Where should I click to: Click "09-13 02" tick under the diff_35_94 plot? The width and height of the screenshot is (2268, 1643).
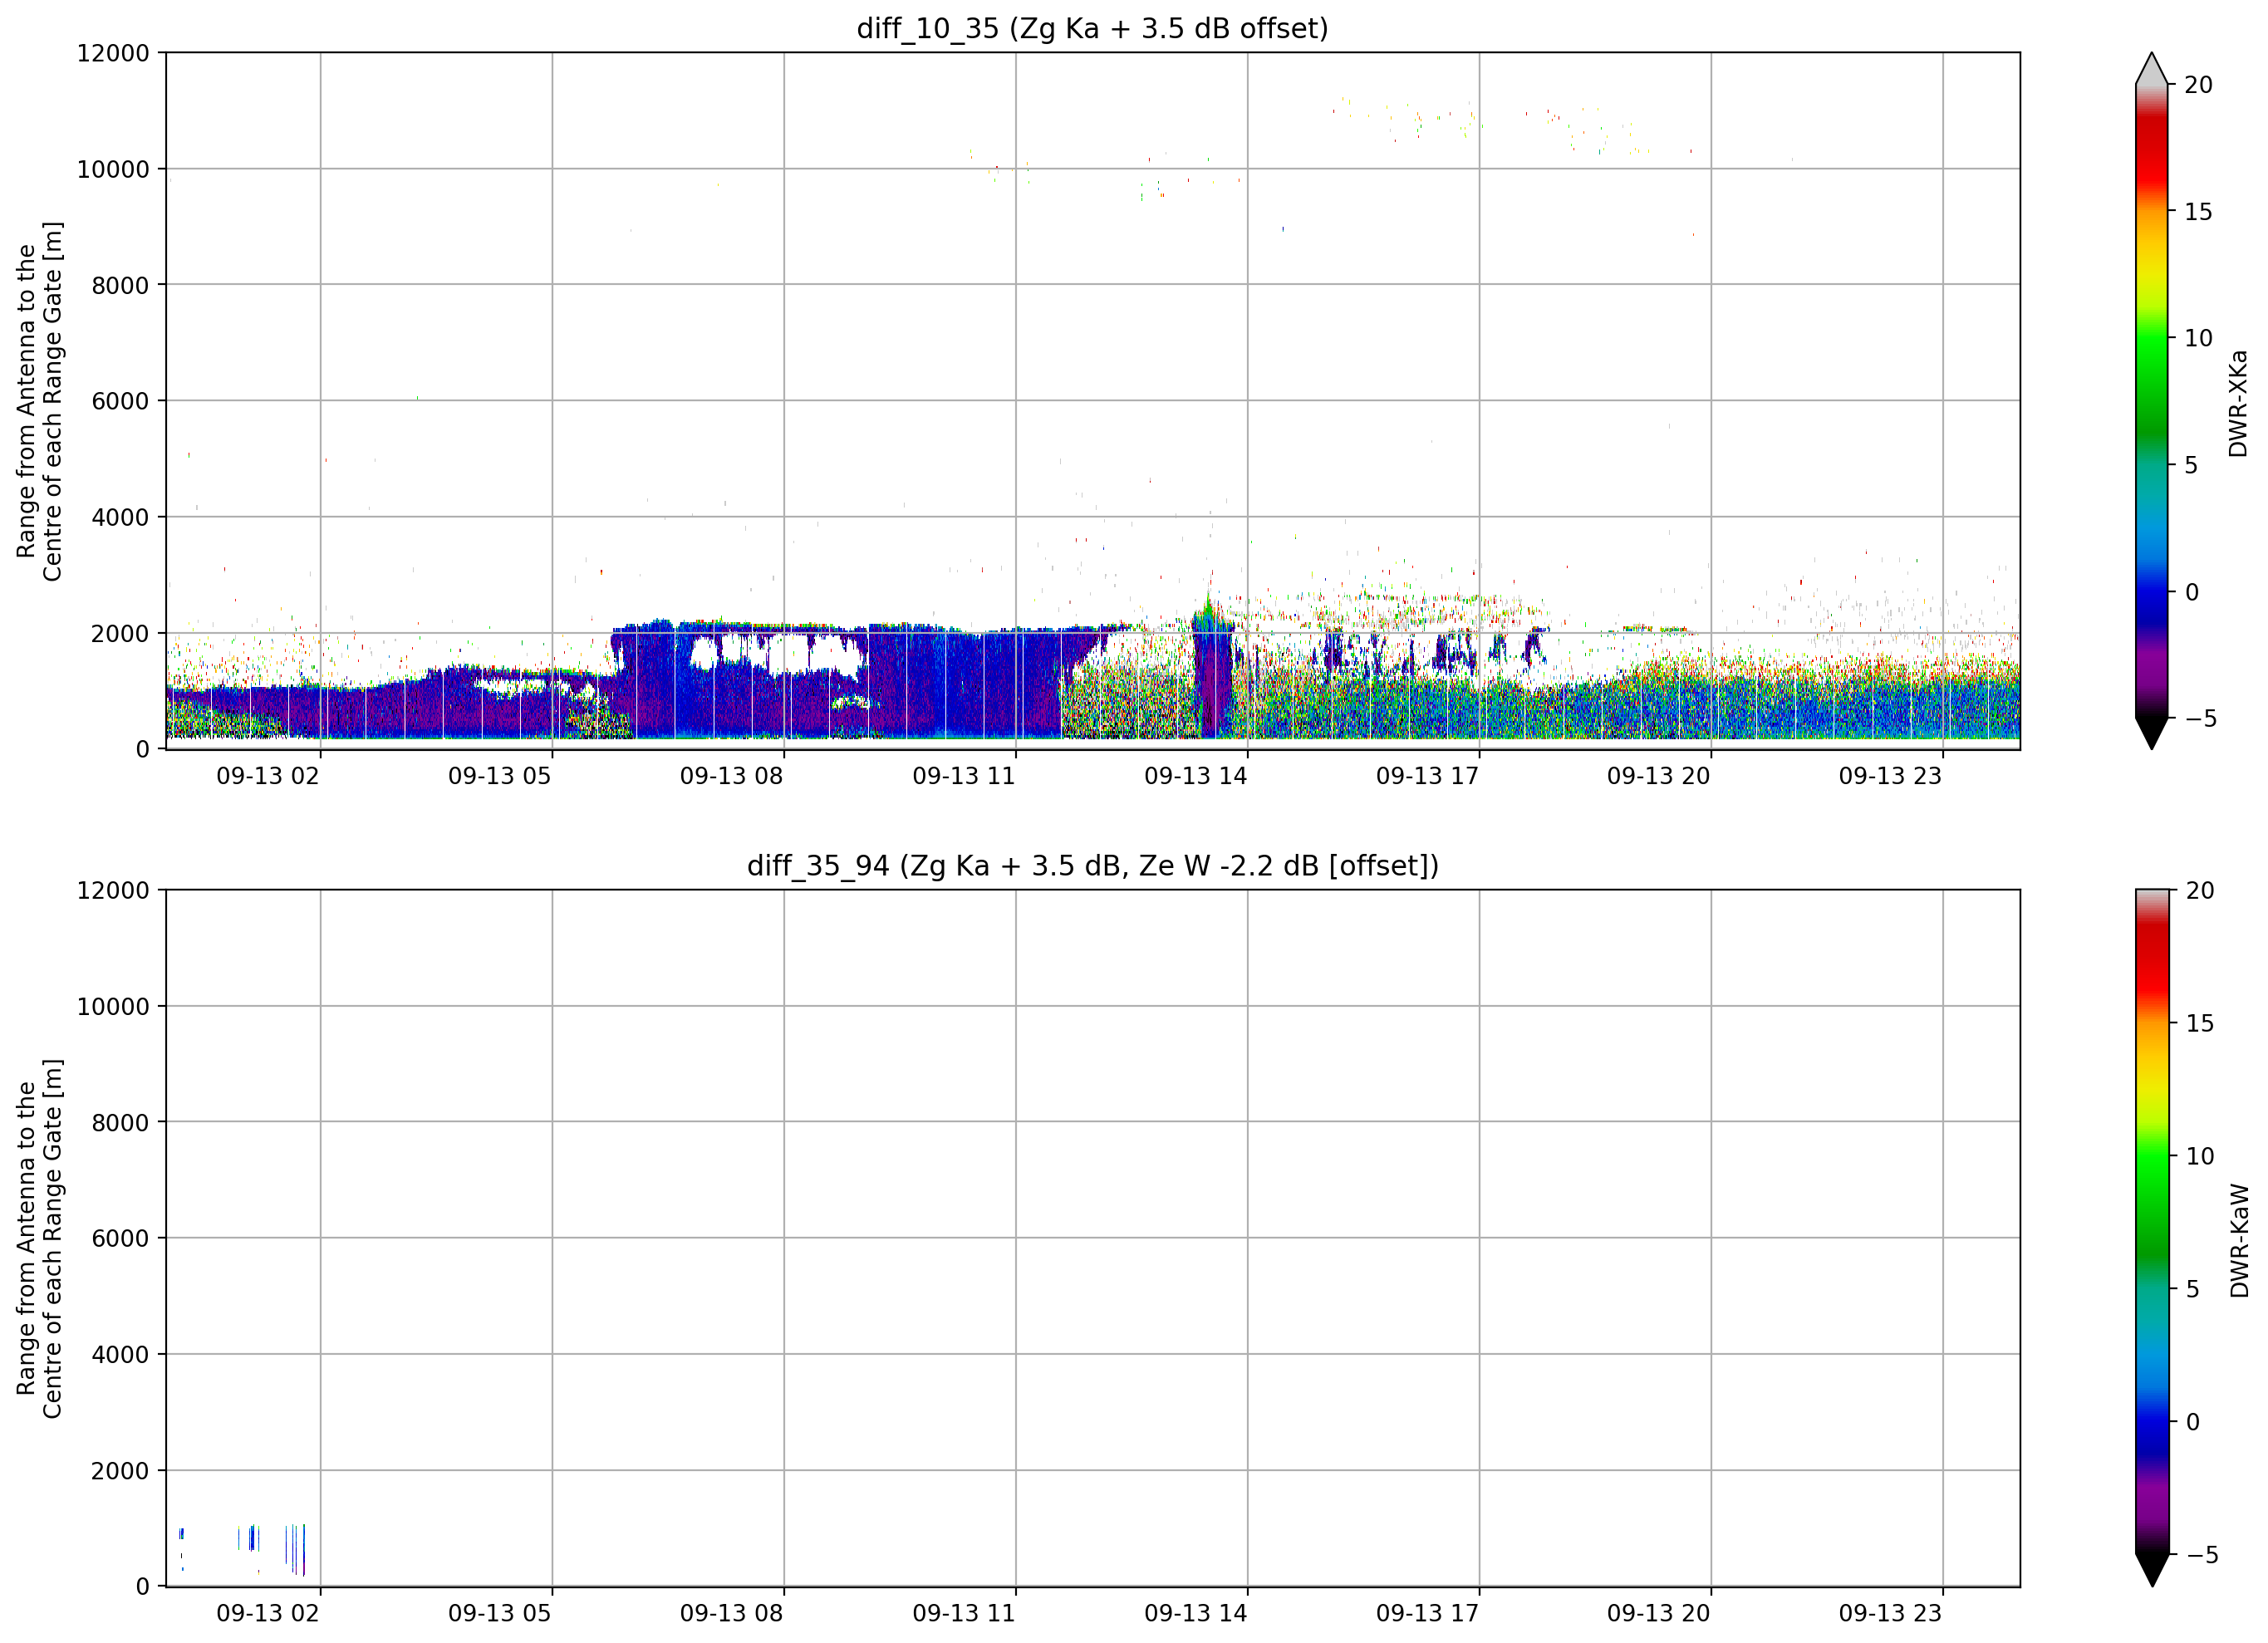coord(268,1613)
